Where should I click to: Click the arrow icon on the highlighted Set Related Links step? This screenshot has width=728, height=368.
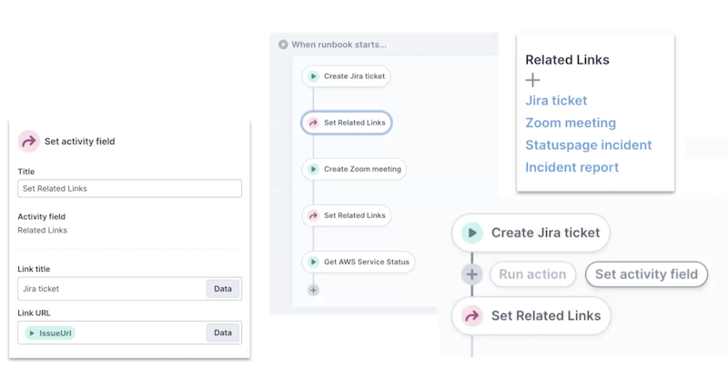(x=313, y=123)
